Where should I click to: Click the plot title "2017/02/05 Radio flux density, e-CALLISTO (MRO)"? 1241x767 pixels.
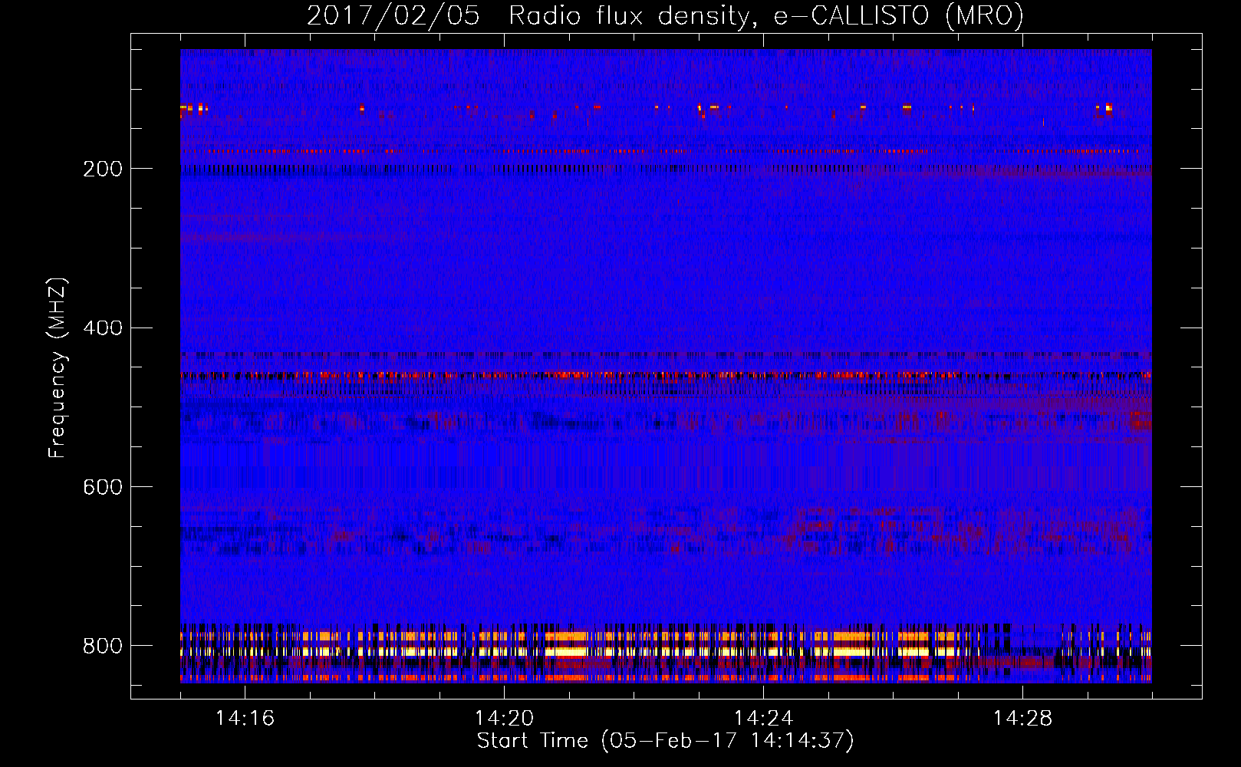[665, 15]
